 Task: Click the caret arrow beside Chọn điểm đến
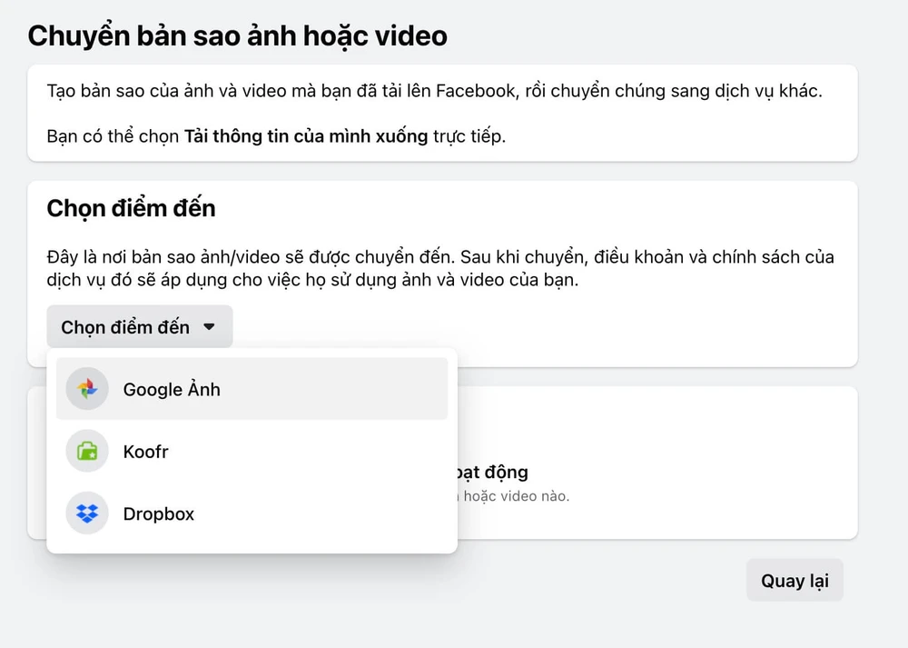point(209,327)
